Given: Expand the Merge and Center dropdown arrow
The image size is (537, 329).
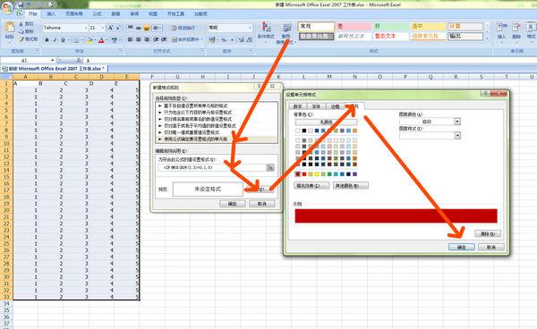Looking at the screenshot, I should point(202,39).
